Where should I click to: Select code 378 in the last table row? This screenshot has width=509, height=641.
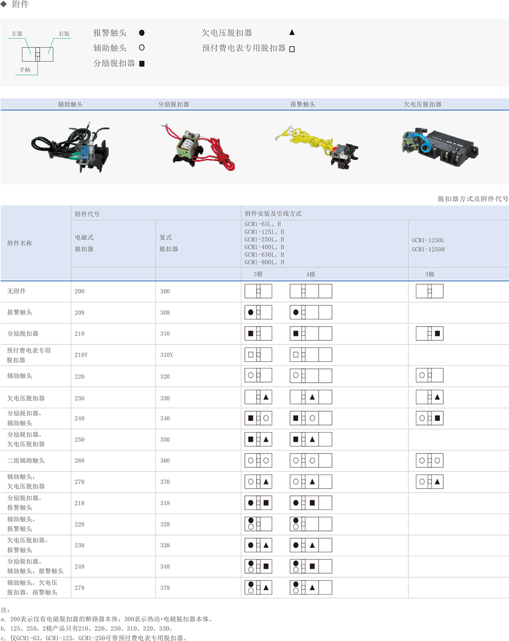pos(165,588)
